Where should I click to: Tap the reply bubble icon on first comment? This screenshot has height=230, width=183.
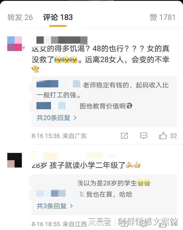tap(144, 136)
